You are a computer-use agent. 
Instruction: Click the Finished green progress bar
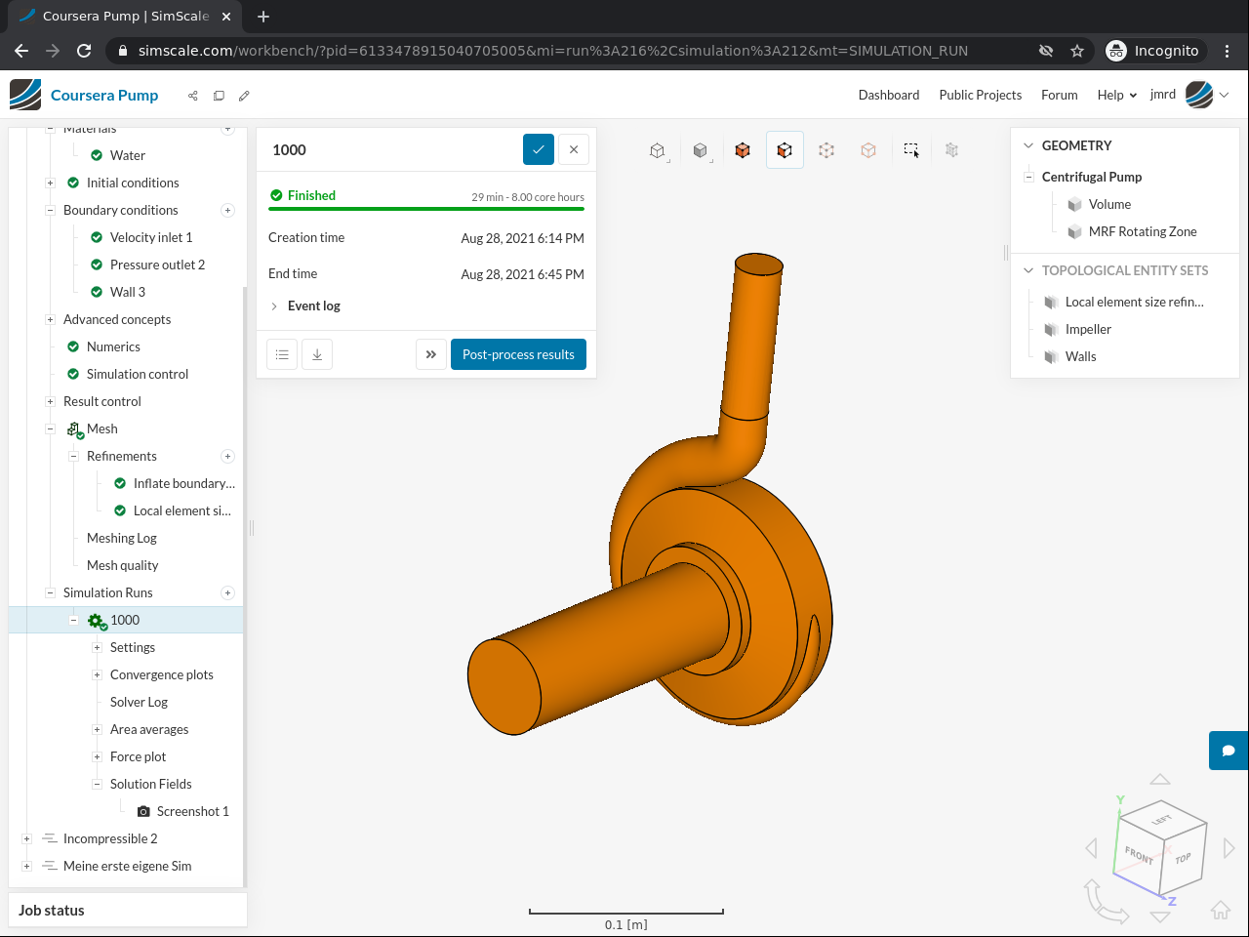(x=426, y=209)
